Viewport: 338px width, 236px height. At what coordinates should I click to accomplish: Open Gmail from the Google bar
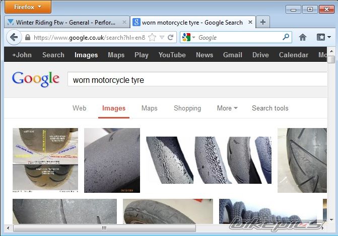coord(233,55)
